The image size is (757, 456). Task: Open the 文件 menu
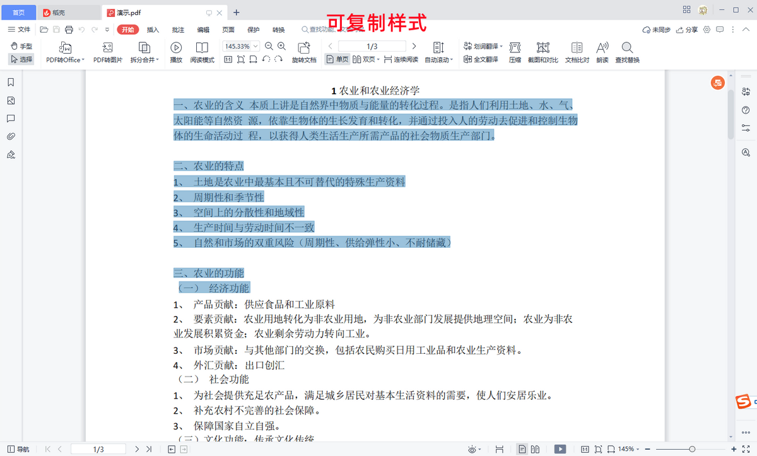point(19,30)
